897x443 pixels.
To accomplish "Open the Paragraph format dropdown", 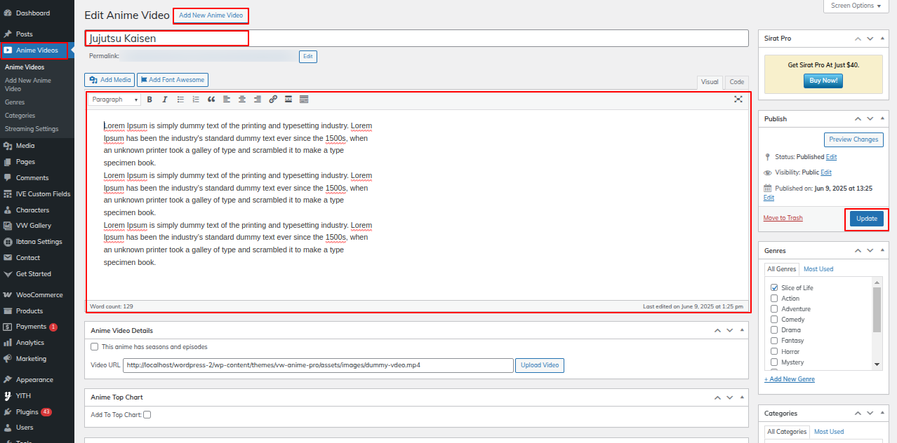I will pos(115,100).
